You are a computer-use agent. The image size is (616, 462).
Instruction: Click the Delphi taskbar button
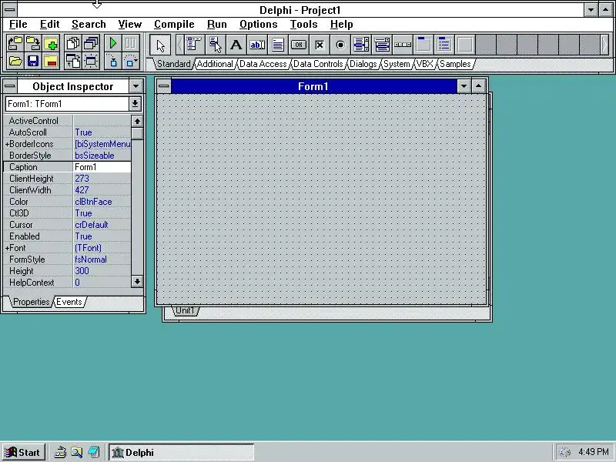point(181,453)
